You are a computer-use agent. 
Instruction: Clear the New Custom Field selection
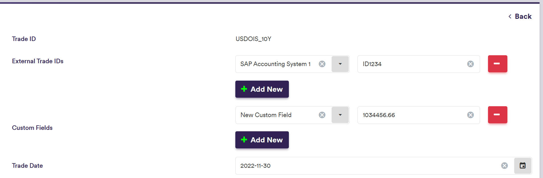point(322,115)
